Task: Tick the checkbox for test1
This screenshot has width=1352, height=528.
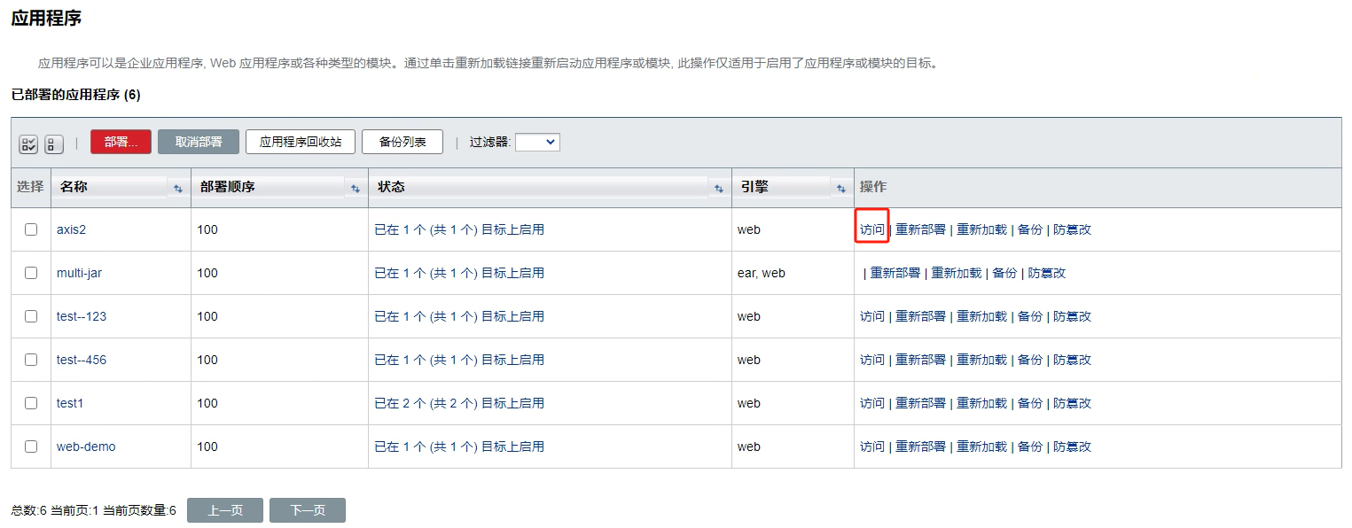Action: point(31,403)
